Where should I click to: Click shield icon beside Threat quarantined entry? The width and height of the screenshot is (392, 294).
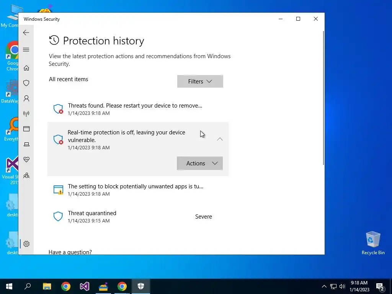[x=58, y=217]
